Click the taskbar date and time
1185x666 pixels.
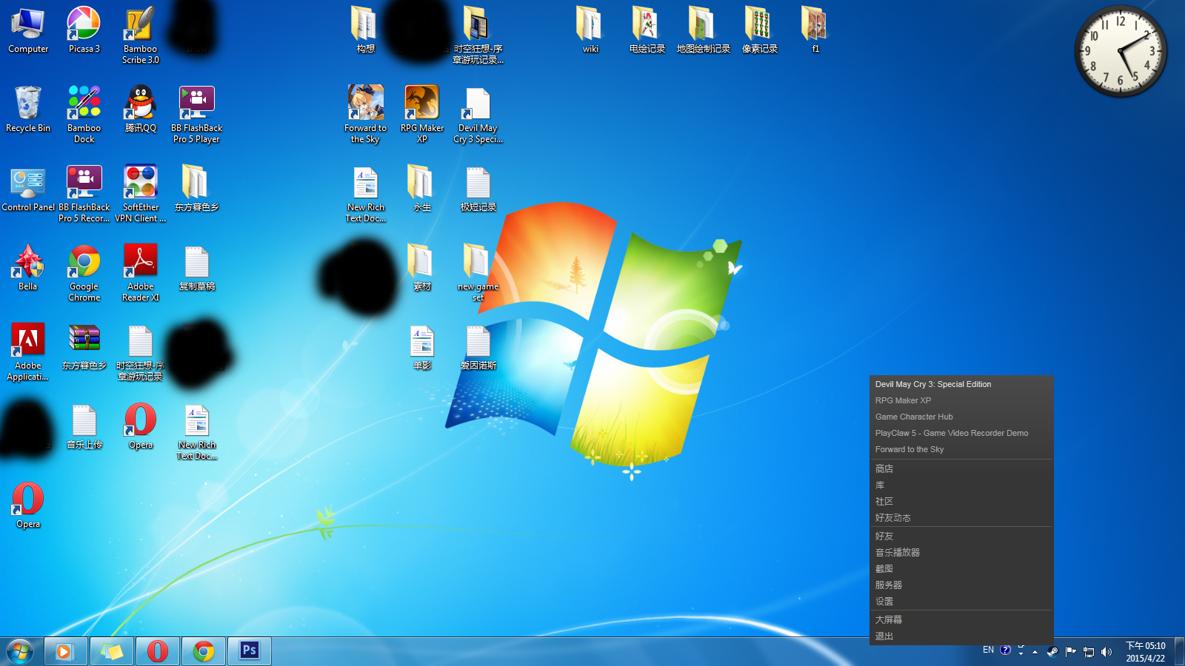point(1146,651)
